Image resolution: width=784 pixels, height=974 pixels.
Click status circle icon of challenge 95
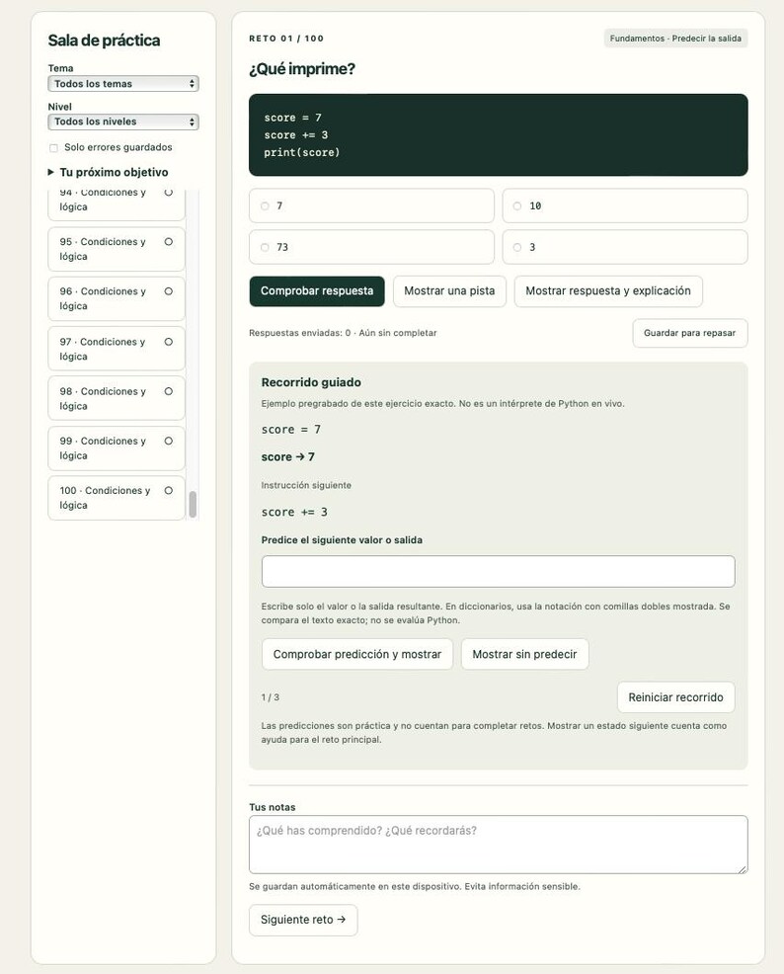coord(168,242)
